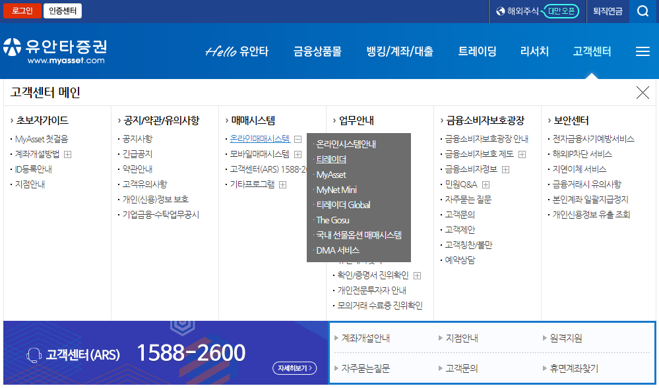Open 지점안내 under 초보자가이드
This screenshot has width=659, height=388.
click(30, 184)
